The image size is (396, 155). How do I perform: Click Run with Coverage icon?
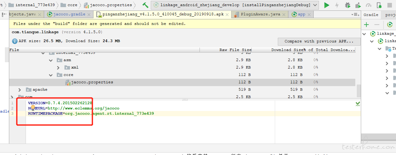click(x=358, y=5)
